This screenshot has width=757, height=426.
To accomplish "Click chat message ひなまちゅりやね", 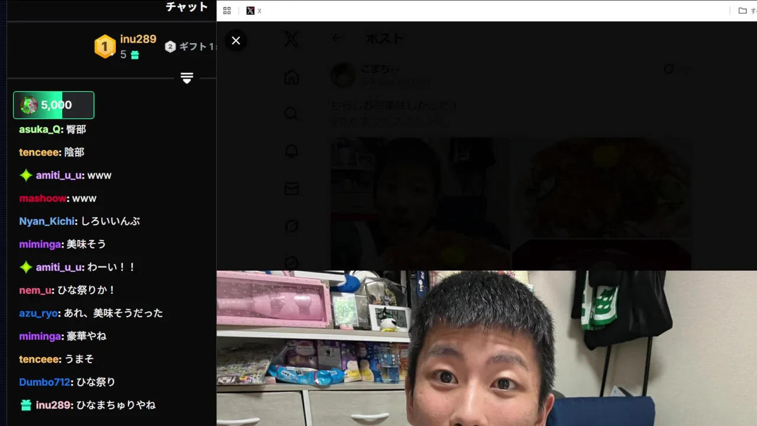I will pyautogui.click(x=116, y=405).
